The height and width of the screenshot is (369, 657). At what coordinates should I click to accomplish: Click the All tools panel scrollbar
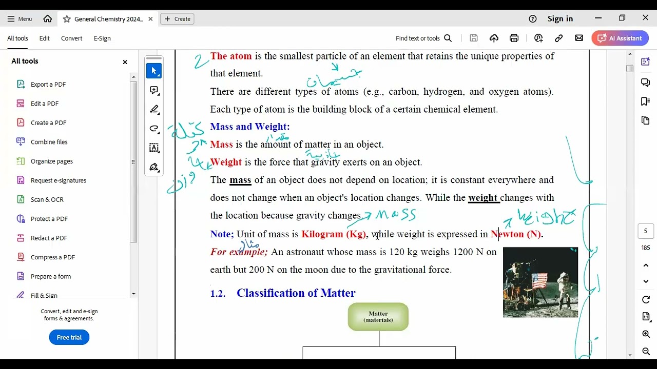[x=133, y=161]
